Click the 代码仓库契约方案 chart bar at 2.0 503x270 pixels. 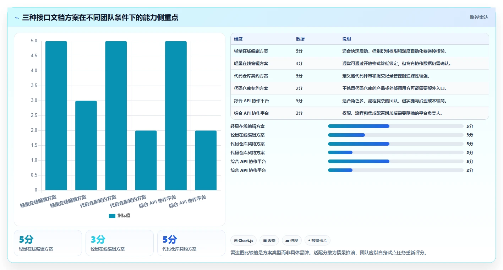pos(146,160)
